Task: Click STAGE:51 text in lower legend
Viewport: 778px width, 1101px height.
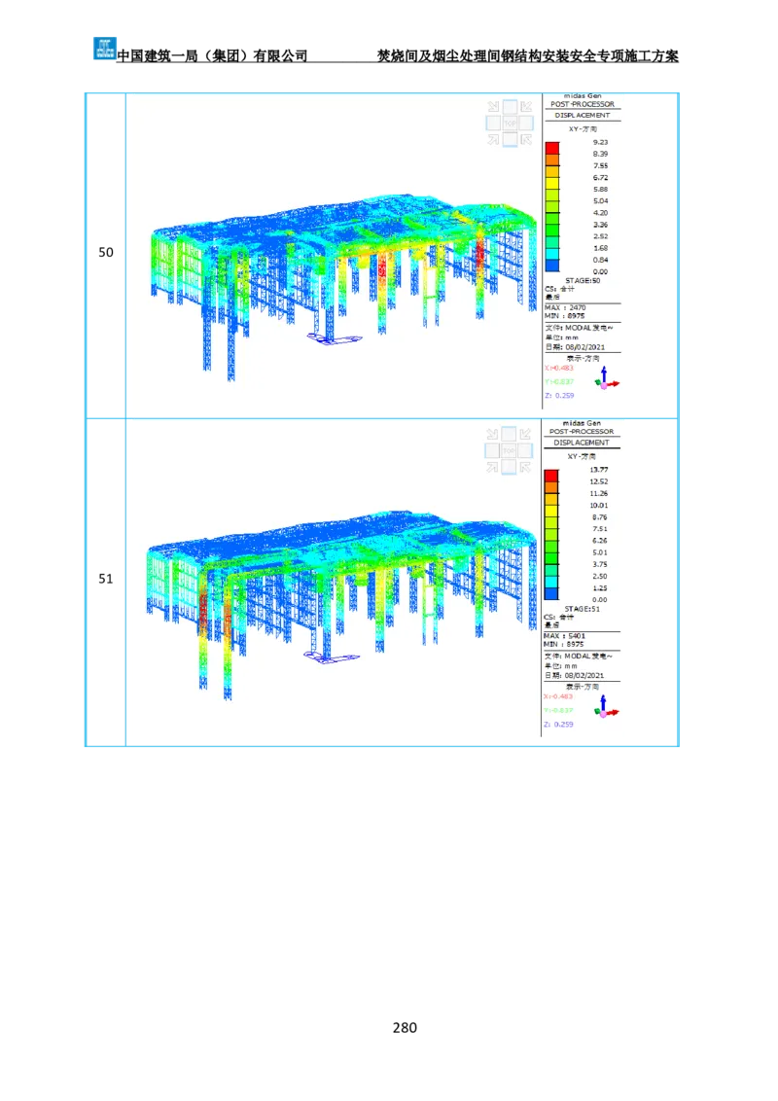Action: [x=582, y=609]
